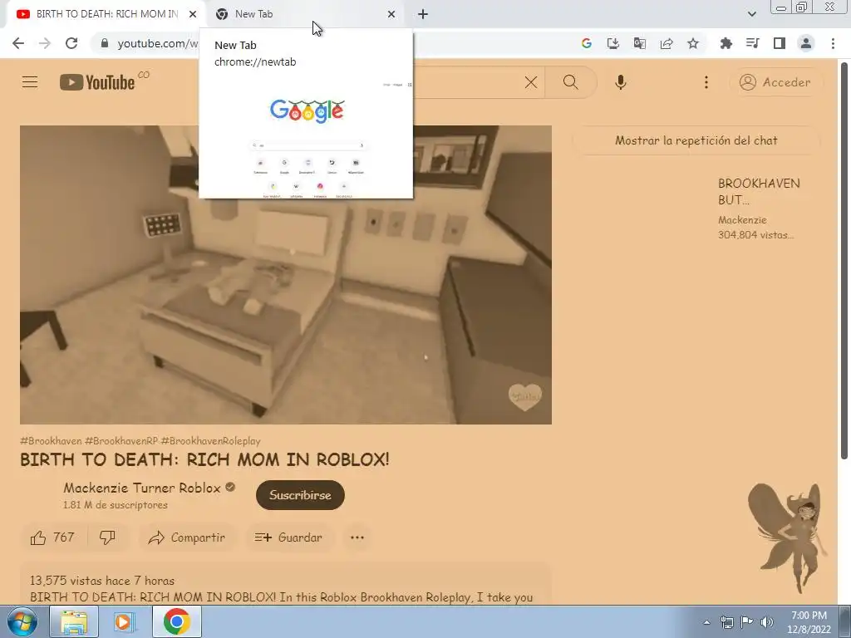Open Windows Media Player from taskbar
851x638 pixels.
125,621
